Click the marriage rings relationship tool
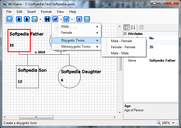The height and width of the screenshot is (128, 181). tap(35, 19)
